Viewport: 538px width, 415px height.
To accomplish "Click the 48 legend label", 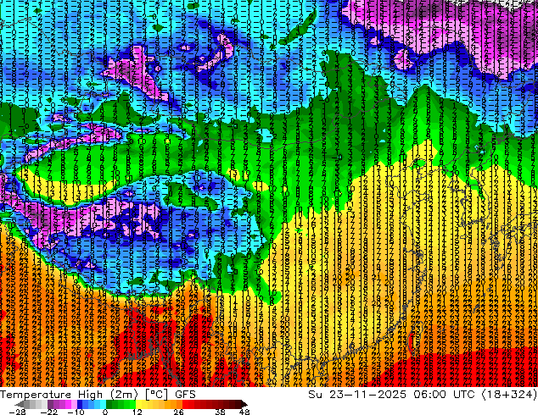I will (x=244, y=412).
